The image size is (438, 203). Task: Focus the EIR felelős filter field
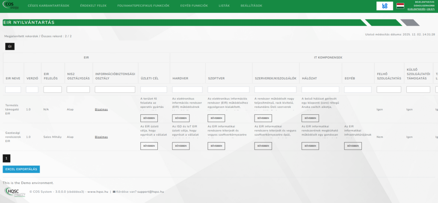pos(53,90)
